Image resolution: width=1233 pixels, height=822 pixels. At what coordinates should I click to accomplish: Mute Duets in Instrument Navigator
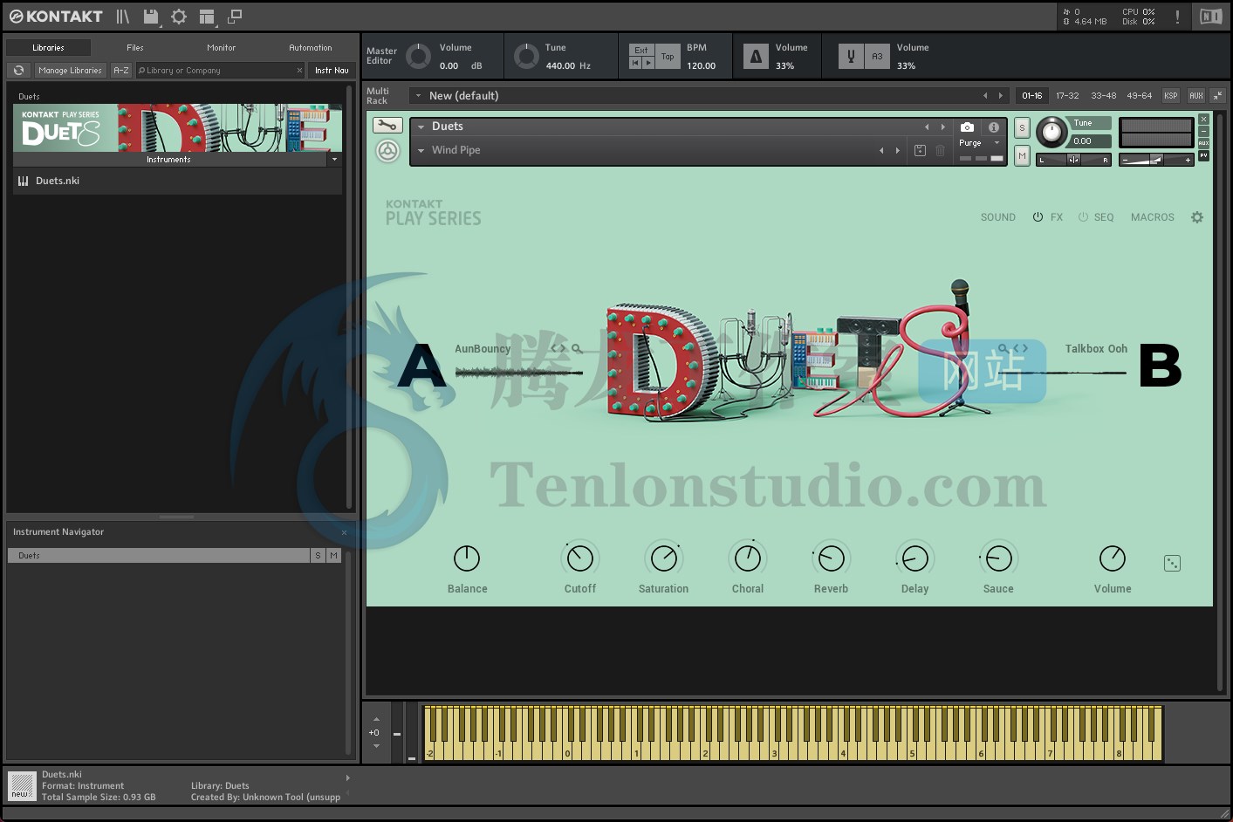333,556
